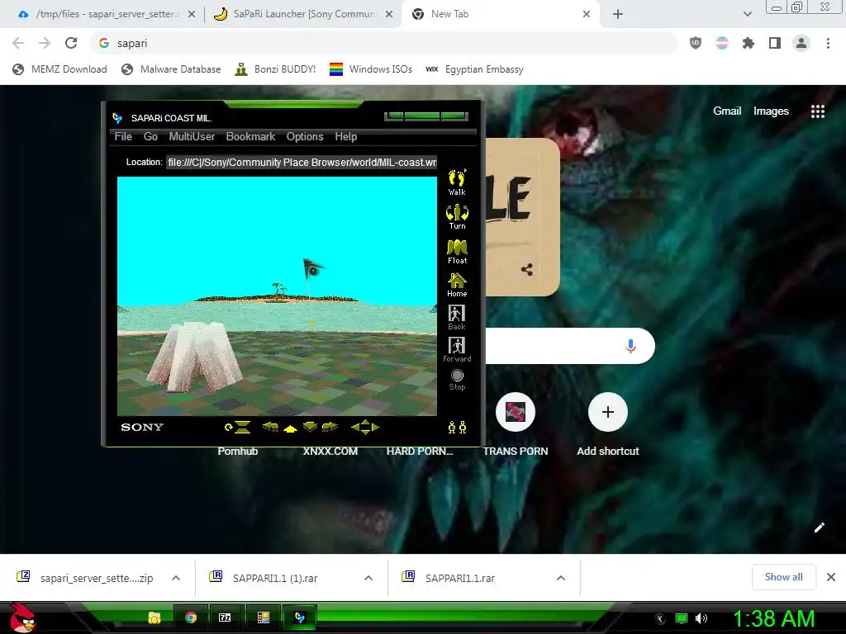Open the uBlock shield extension icon

coord(696,43)
